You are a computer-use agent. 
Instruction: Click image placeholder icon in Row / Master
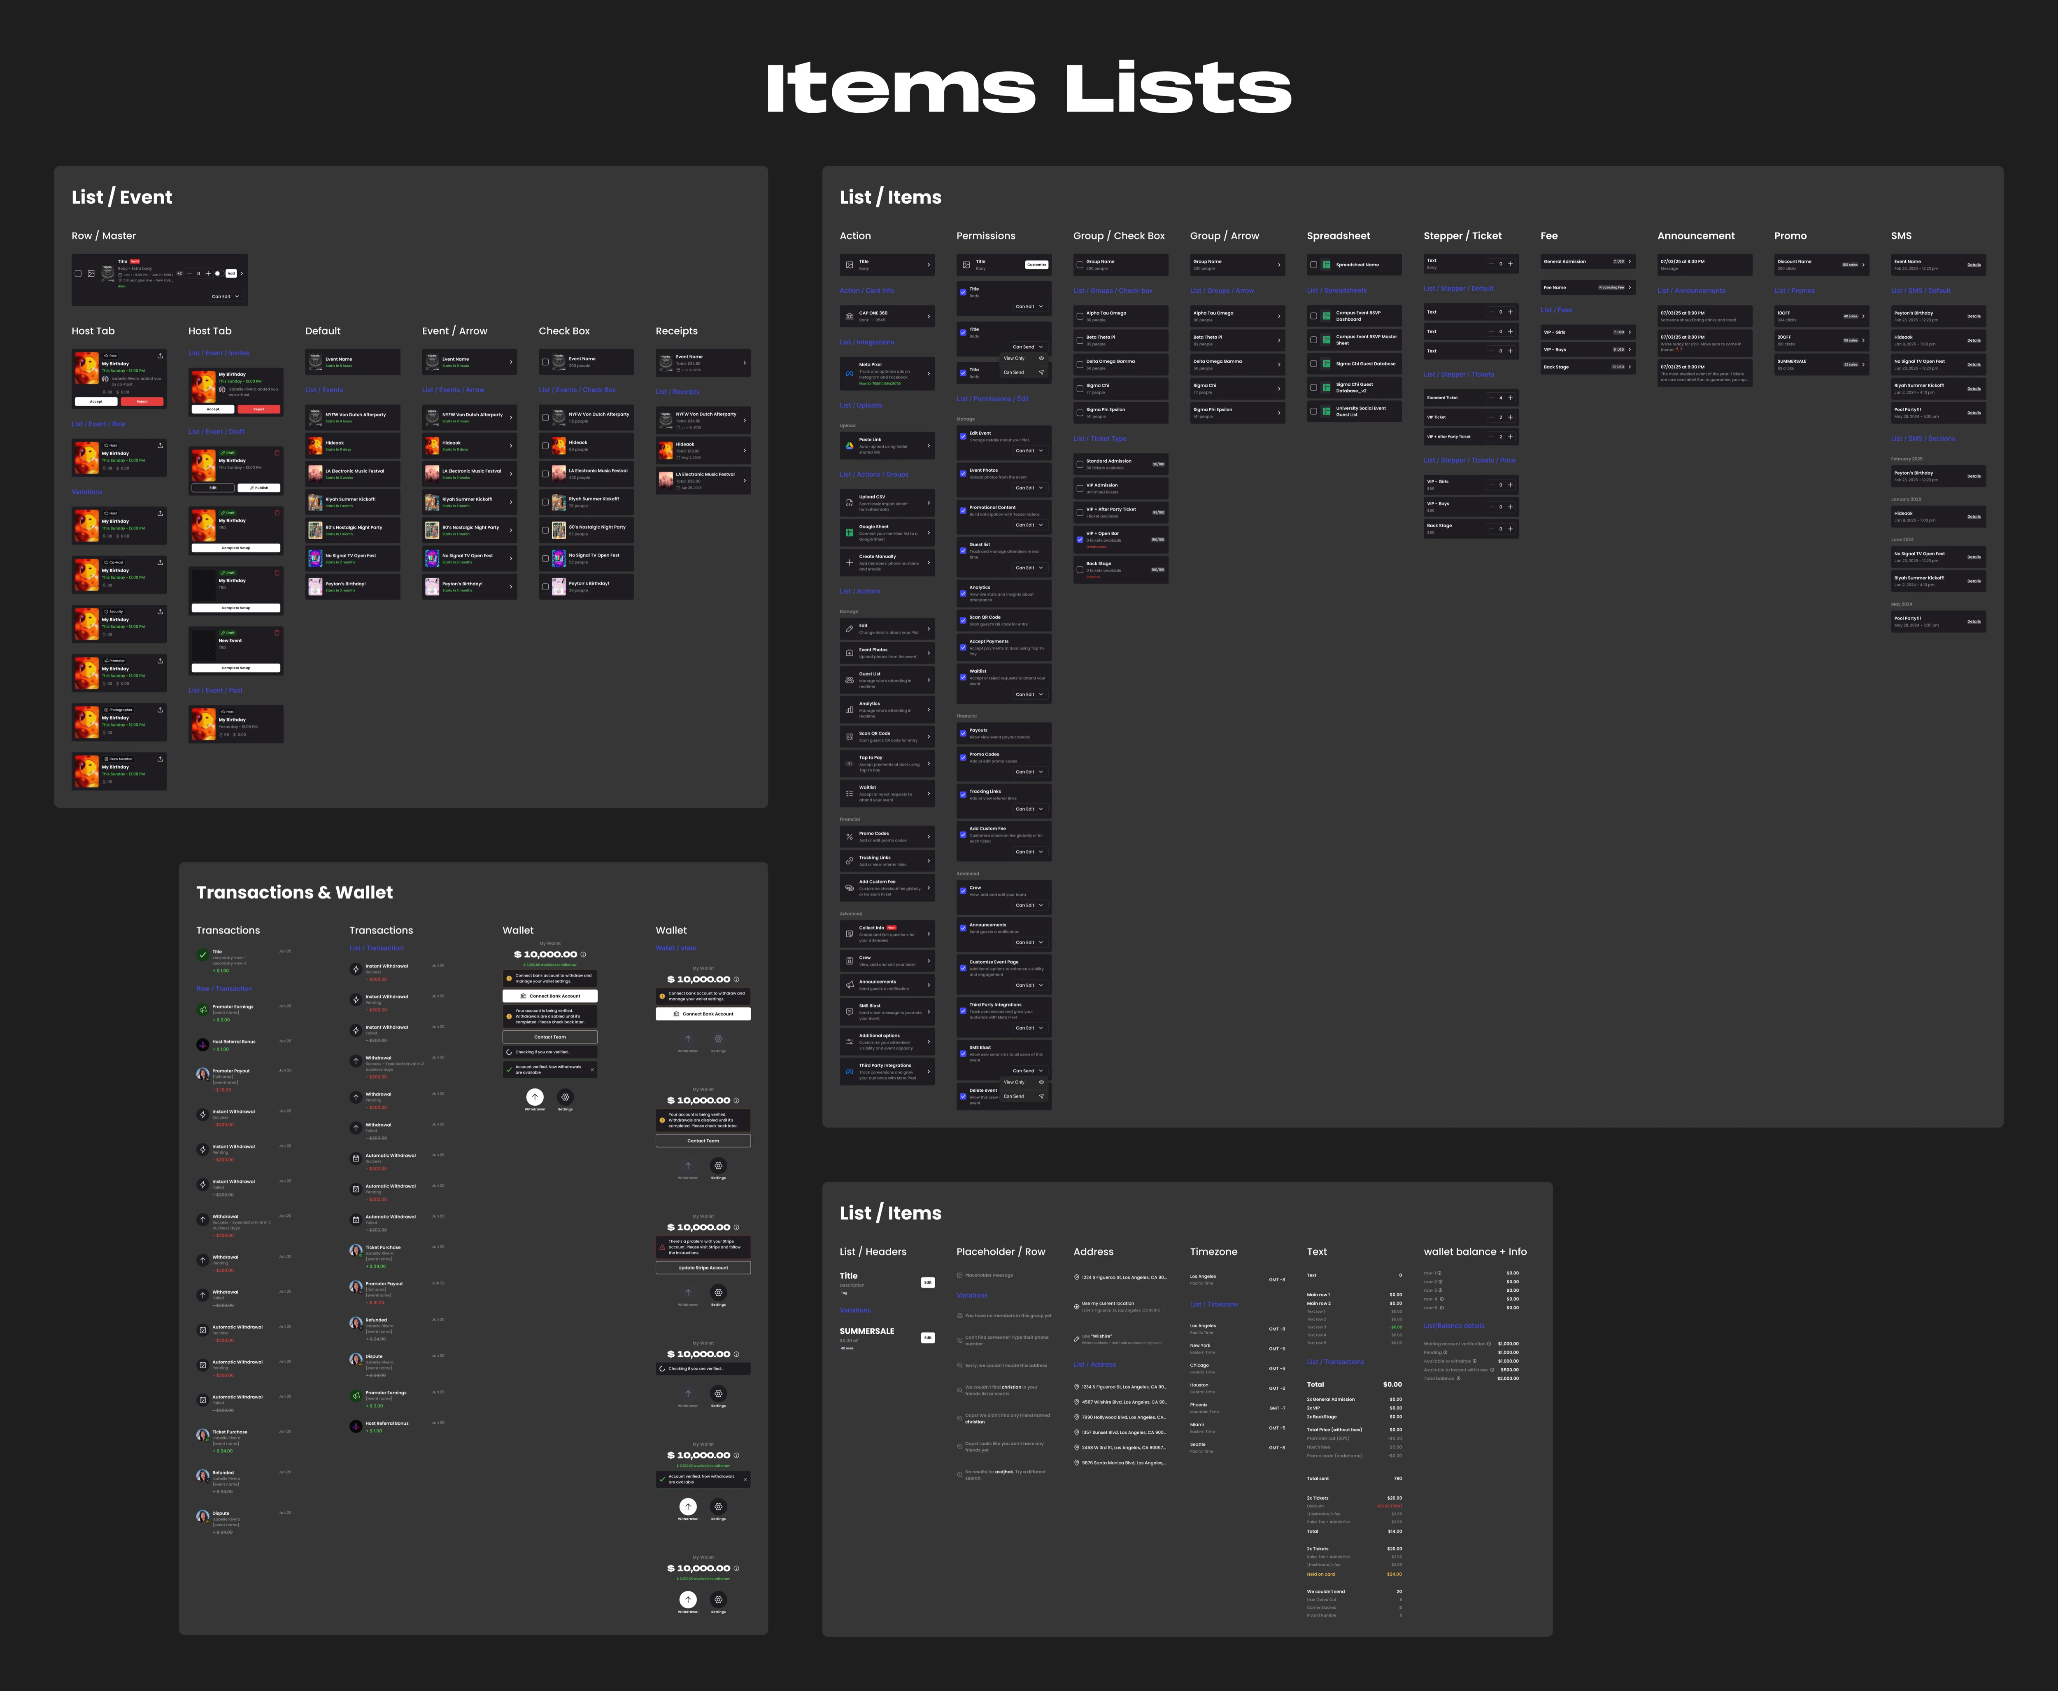[91, 274]
